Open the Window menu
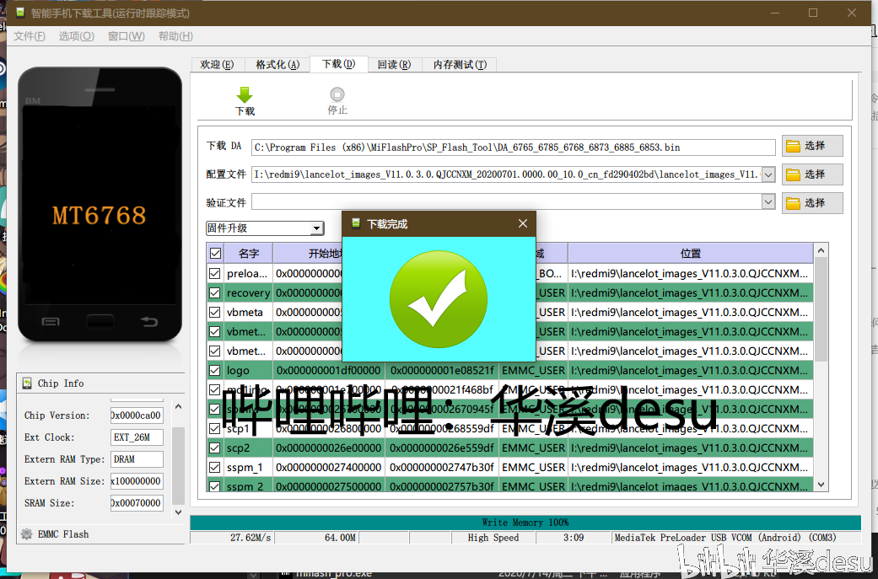Screen dimensions: 878x579 coord(126,36)
